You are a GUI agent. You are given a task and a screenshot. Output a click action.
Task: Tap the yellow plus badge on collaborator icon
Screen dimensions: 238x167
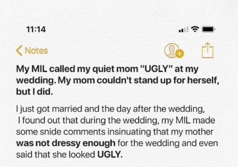(x=180, y=54)
